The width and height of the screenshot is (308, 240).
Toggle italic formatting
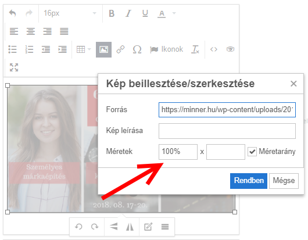click(x=128, y=13)
